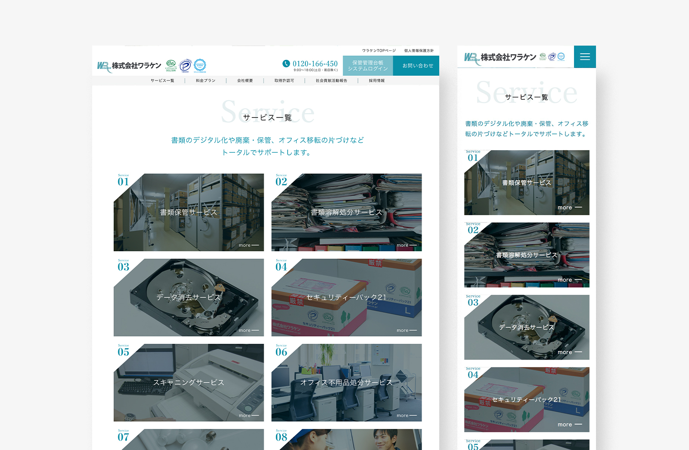Click the desktop サービス一覧 page heading
The width and height of the screenshot is (689, 450).
267,117
